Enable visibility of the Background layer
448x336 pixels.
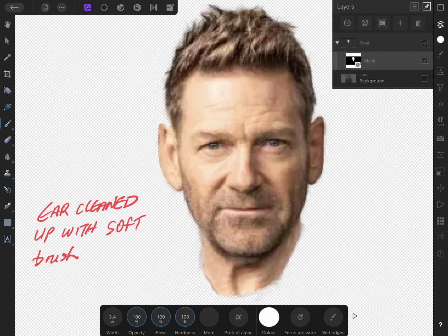[x=425, y=78]
